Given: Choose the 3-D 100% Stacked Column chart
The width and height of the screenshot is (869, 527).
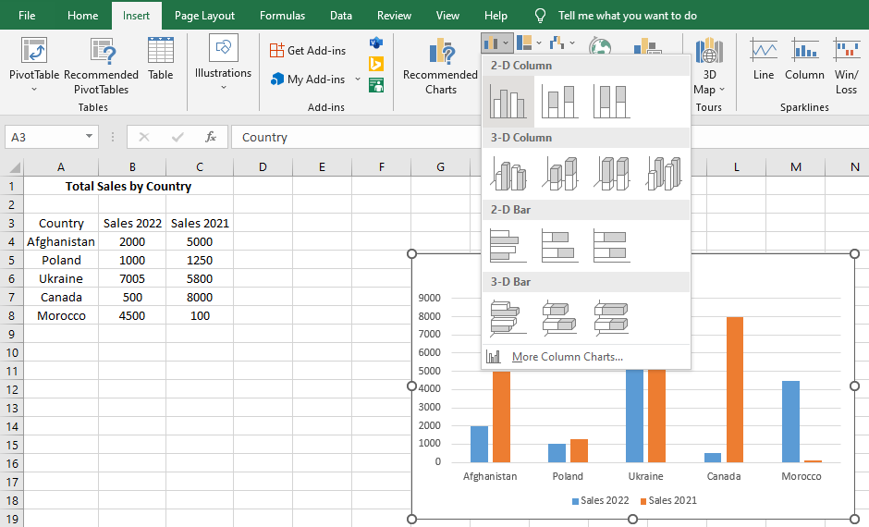Looking at the screenshot, I should pos(611,174).
